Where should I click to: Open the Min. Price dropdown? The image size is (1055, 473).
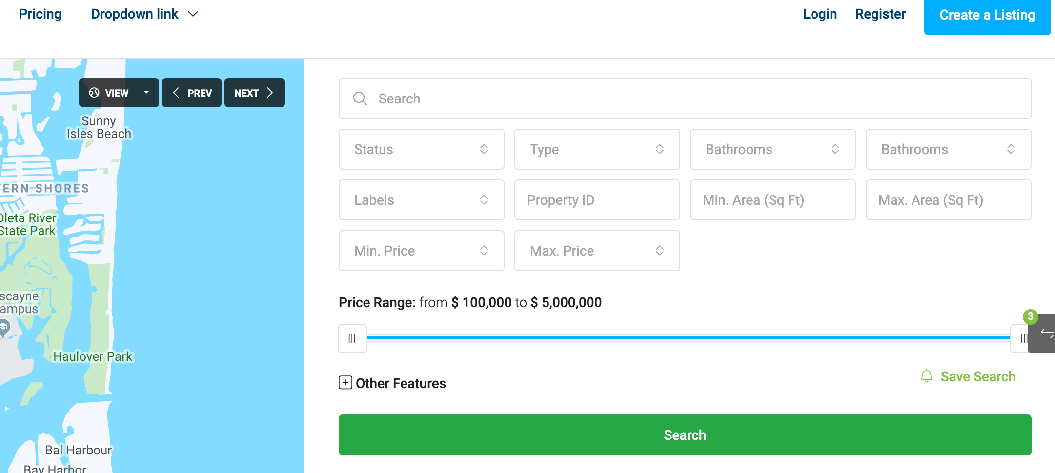coord(421,251)
